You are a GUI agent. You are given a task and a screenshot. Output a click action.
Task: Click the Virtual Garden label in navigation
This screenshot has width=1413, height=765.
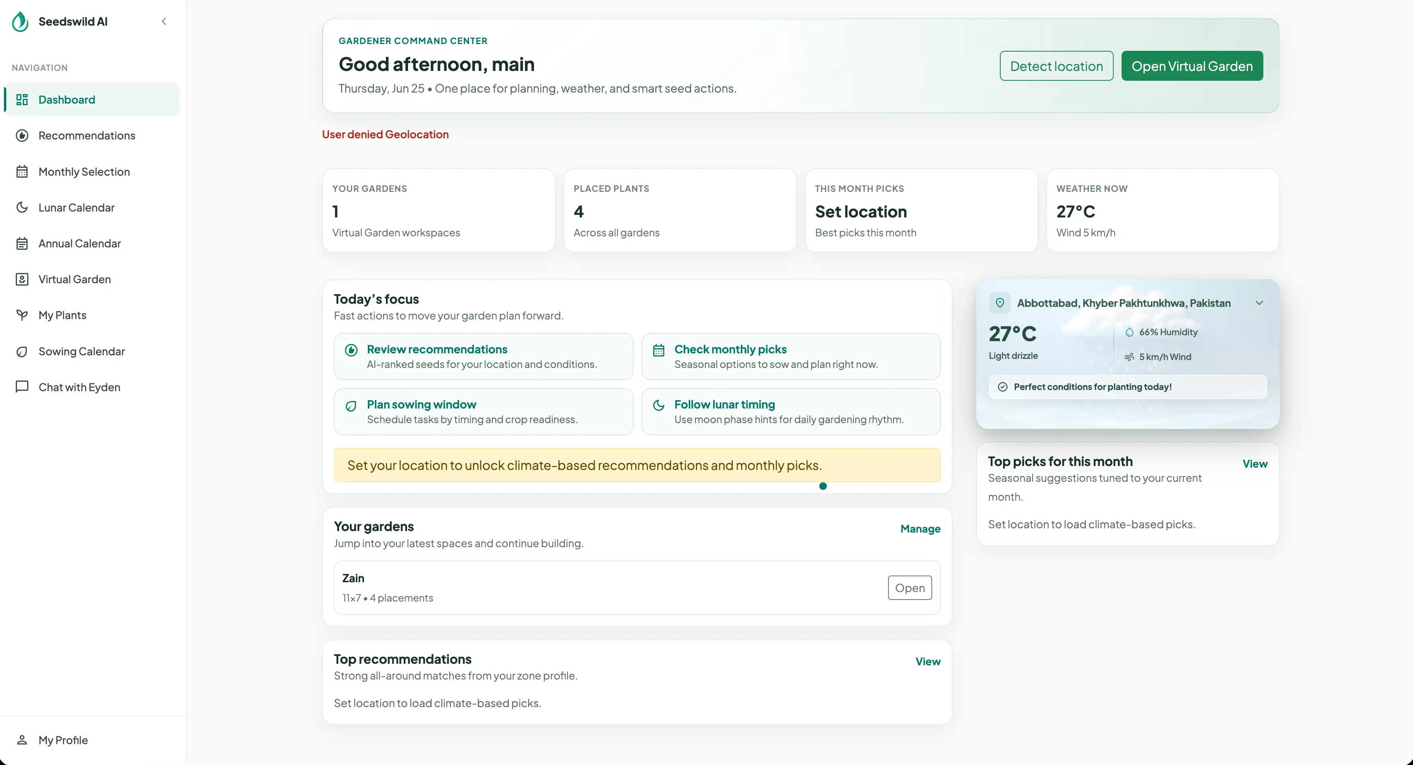click(74, 279)
